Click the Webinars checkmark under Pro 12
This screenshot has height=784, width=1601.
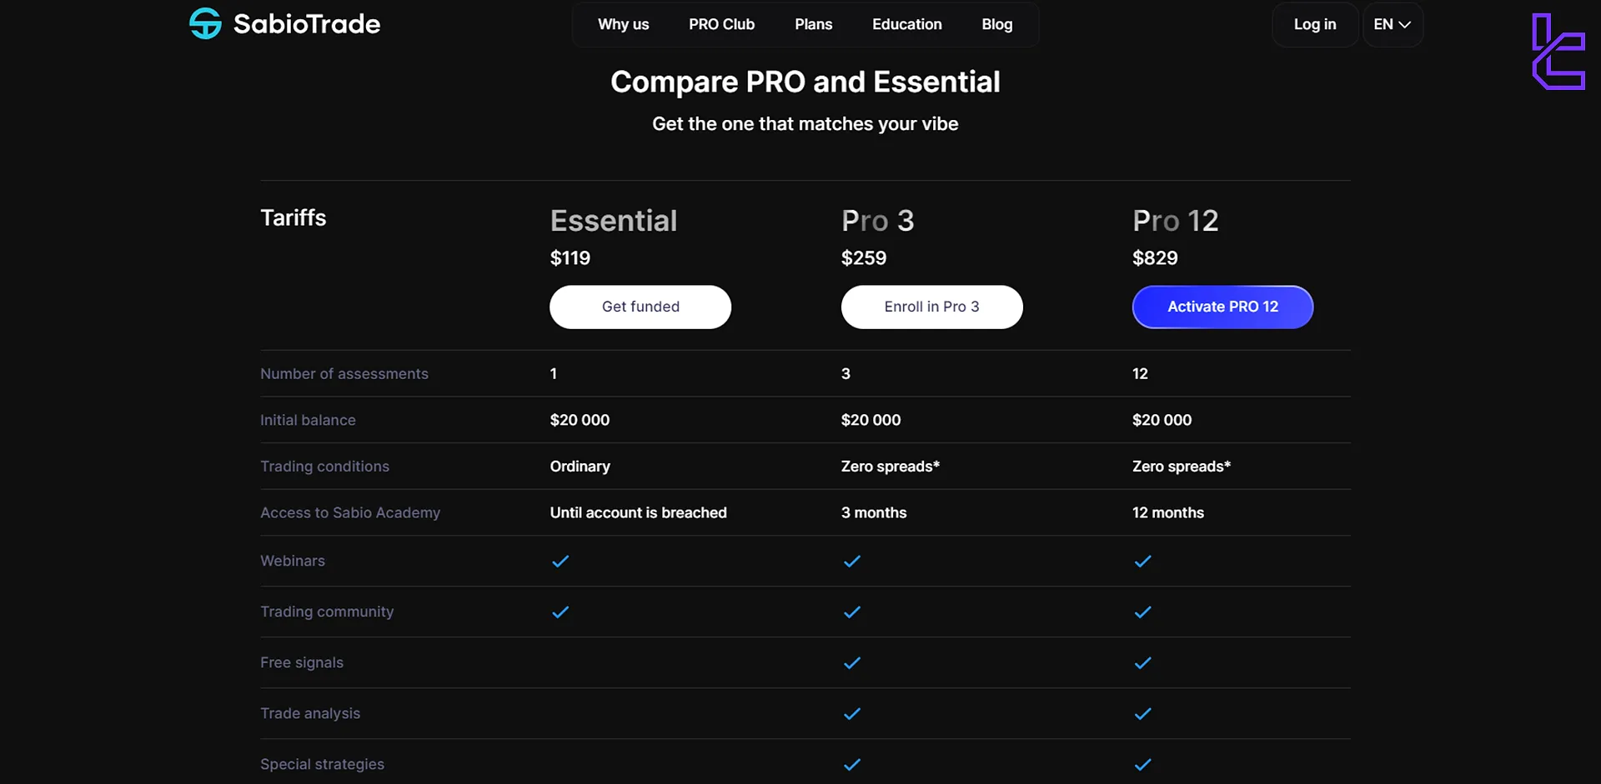pos(1142,562)
